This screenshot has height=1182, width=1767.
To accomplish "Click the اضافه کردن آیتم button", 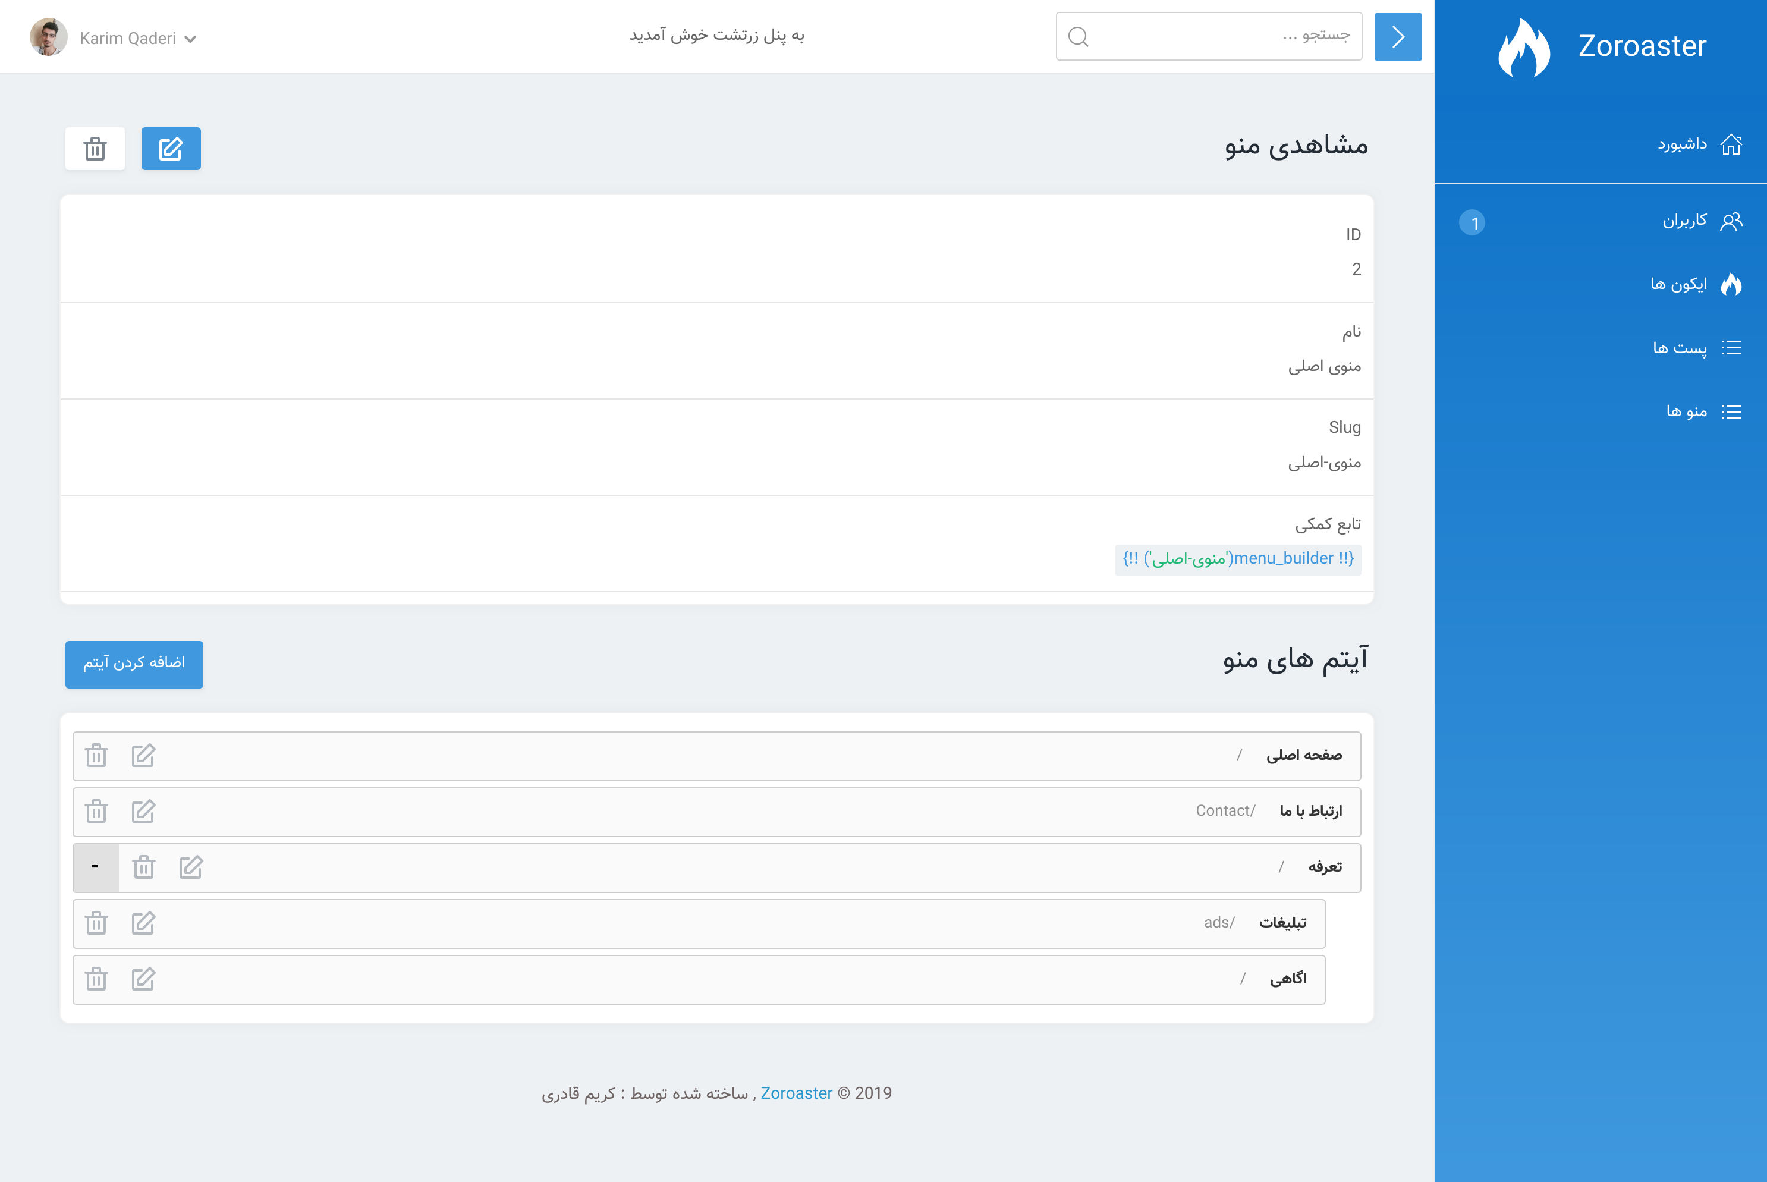I will (134, 664).
